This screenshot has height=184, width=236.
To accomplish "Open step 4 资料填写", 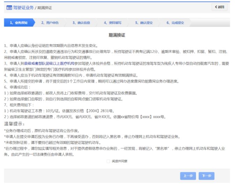I will [x=112, y=23].
